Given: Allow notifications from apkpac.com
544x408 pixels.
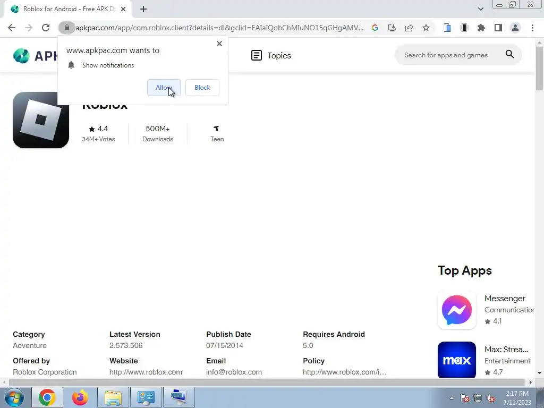Looking at the screenshot, I should (x=164, y=88).
